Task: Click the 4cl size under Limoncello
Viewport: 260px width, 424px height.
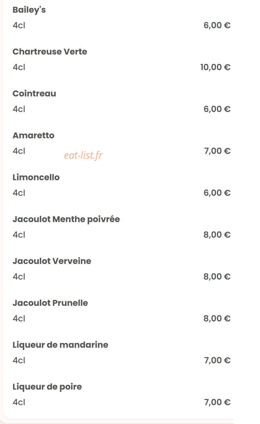Action: (19, 193)
